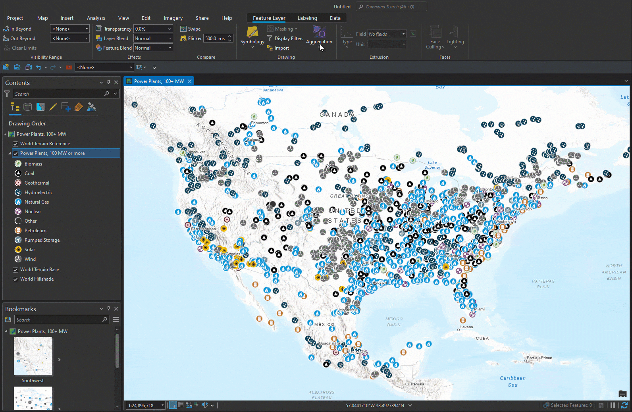Activate the Swipe tool
632x412 pixels.
191,29
